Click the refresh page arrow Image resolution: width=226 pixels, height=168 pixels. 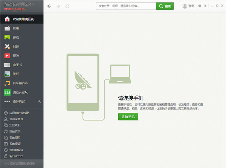coord(67,6)
